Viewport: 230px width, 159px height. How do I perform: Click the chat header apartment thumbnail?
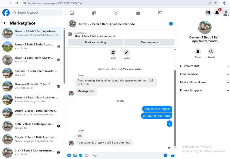coord(72,24)
